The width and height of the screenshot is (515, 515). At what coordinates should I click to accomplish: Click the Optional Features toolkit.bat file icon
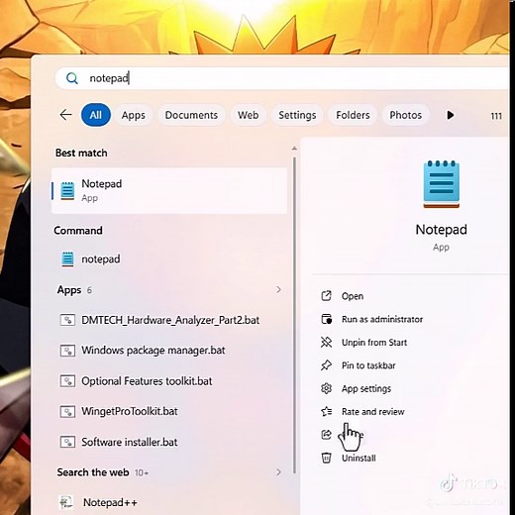(x=67, y=381)
